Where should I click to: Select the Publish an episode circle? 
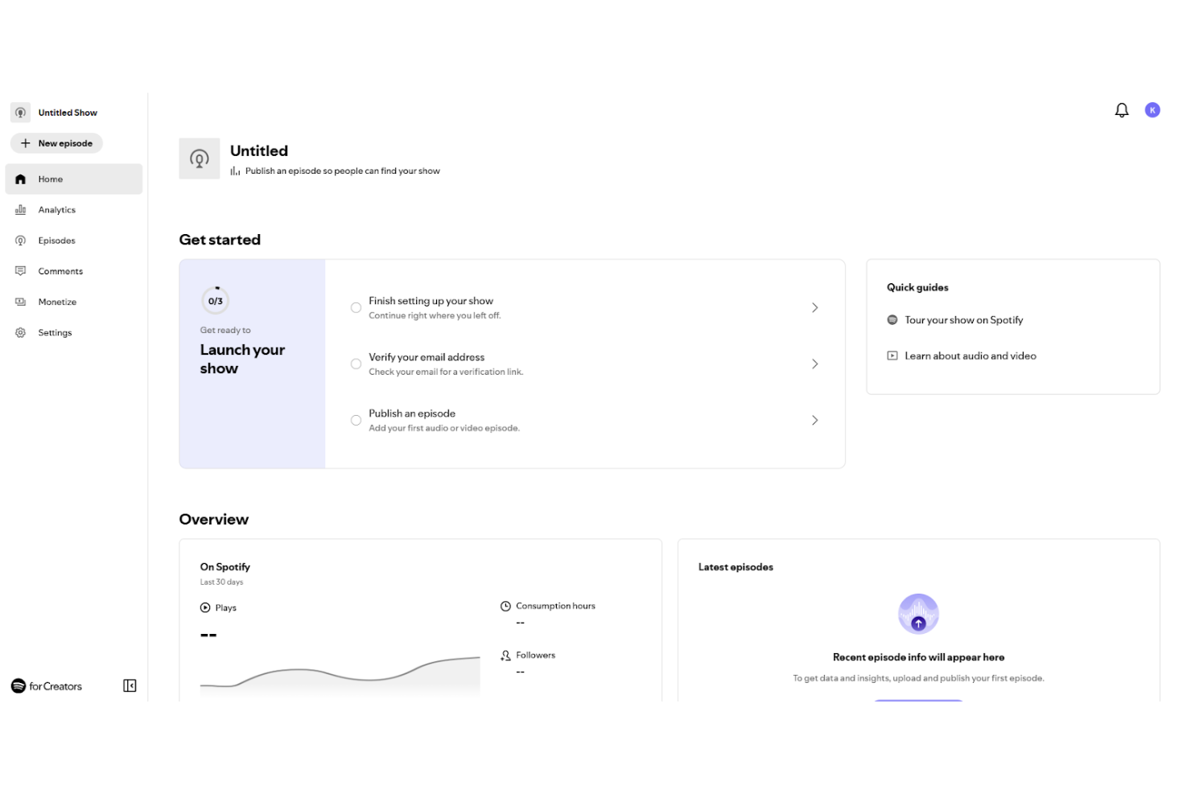[x=356, y=421]
